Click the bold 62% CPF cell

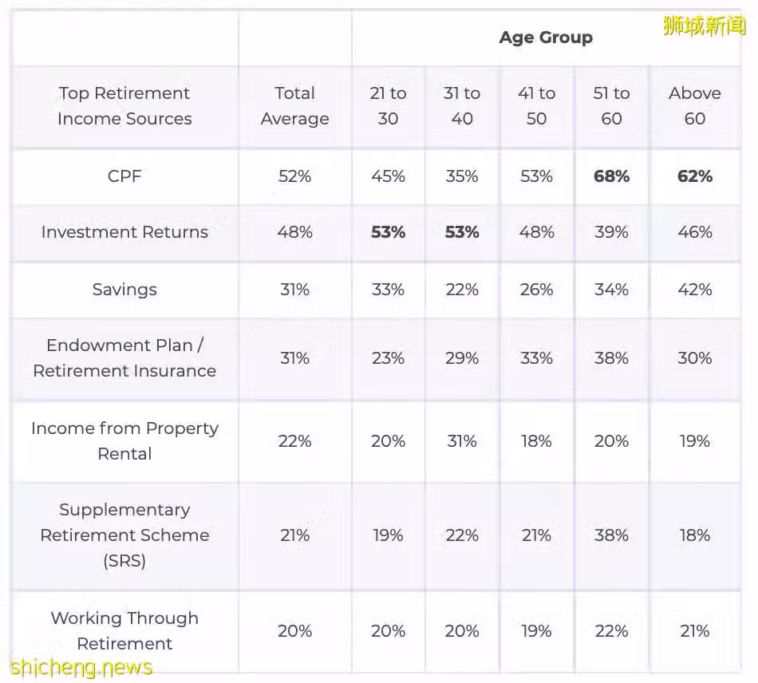click(x=695, y=176)
